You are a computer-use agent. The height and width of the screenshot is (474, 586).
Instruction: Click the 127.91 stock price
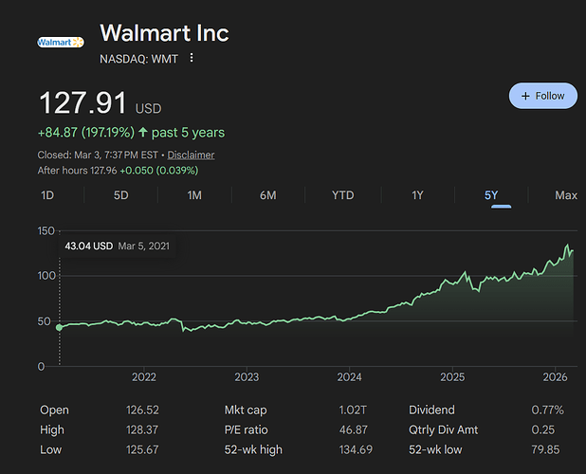point(82,103)
